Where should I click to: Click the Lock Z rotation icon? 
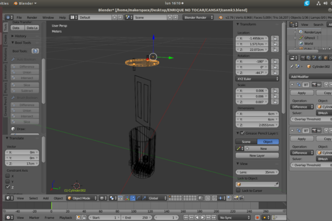275,72
